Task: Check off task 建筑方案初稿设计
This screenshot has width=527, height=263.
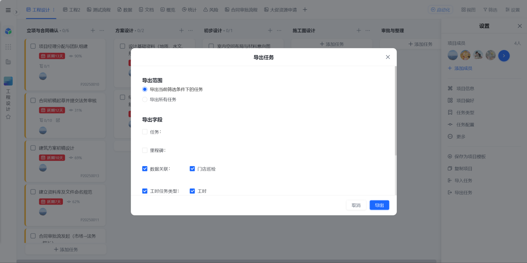Action: click(33, 148)
